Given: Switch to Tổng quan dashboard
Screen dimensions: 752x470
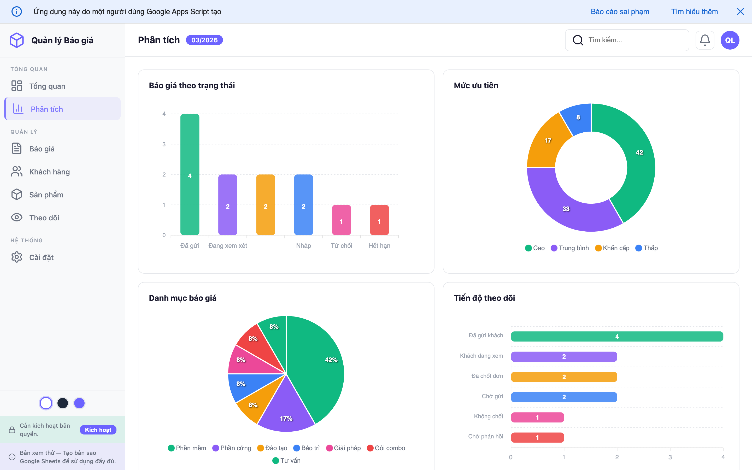Looking at the screenshot, I should point(47,86).
